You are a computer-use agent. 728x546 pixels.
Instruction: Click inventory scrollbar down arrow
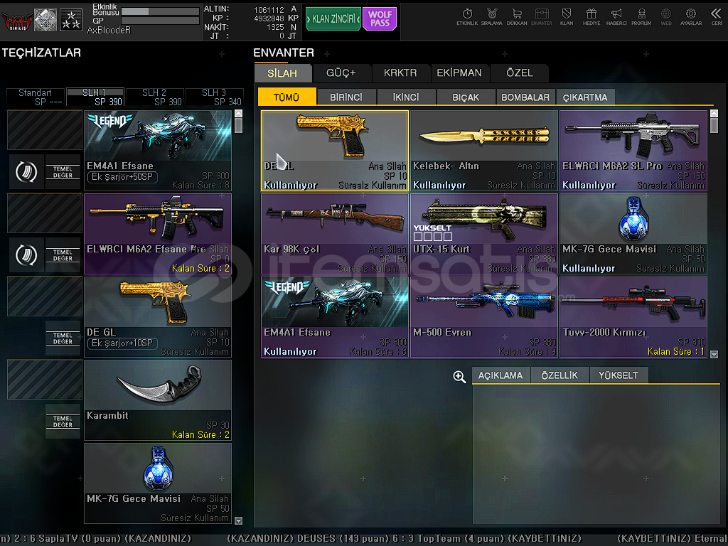click(714, 354)
